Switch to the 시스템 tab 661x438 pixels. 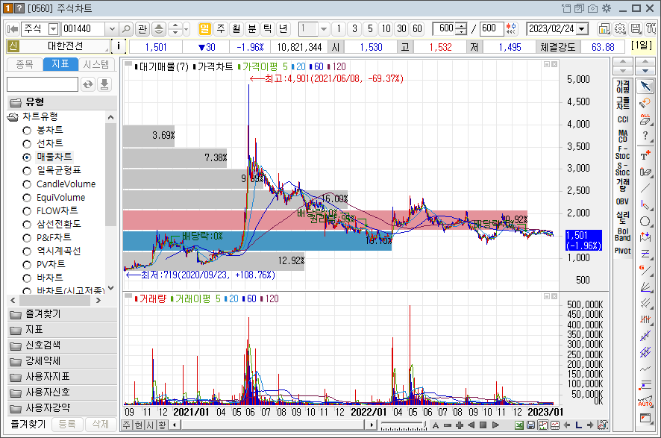pyautogui.click(x=96, y=64)
